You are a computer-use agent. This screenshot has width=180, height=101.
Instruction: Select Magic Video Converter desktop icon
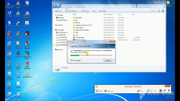click(x=18, y=35)
